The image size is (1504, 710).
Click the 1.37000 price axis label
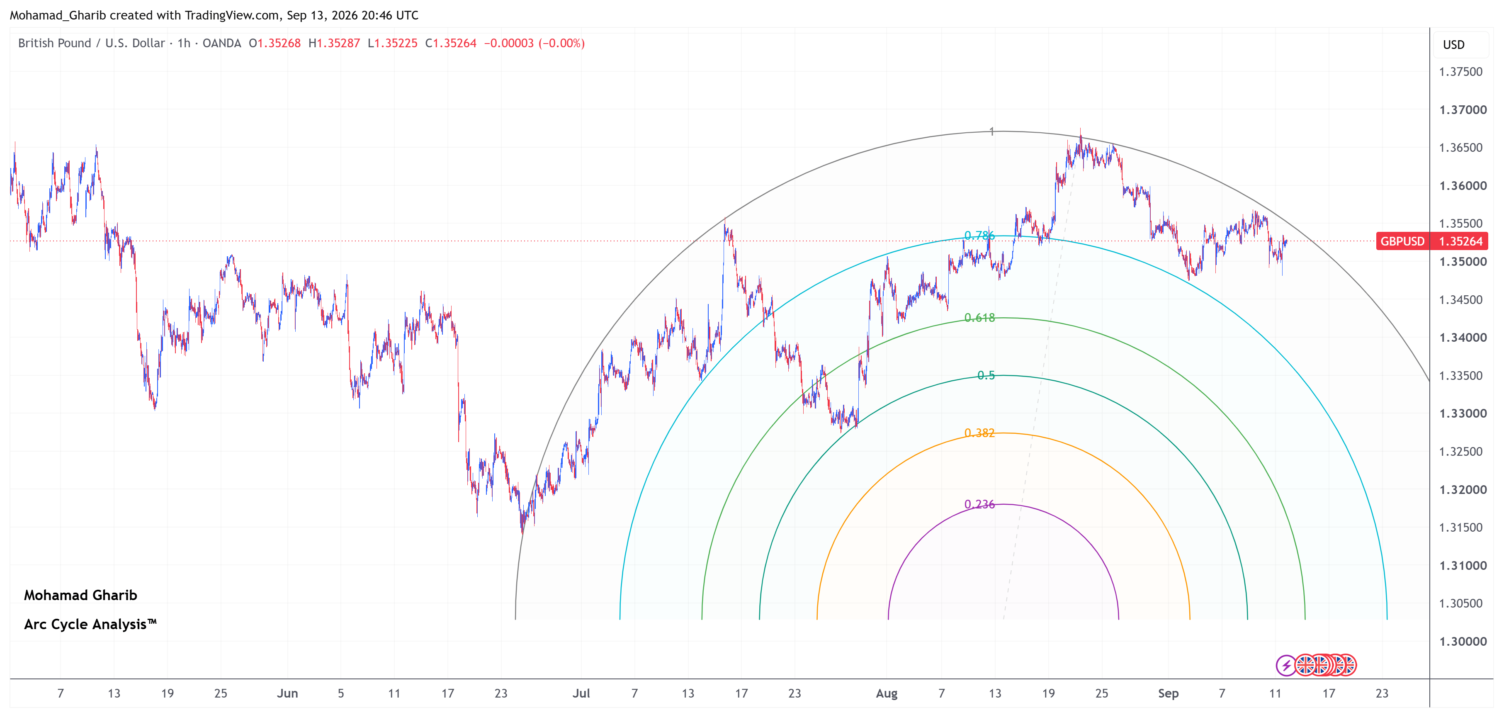[1463, 110]
